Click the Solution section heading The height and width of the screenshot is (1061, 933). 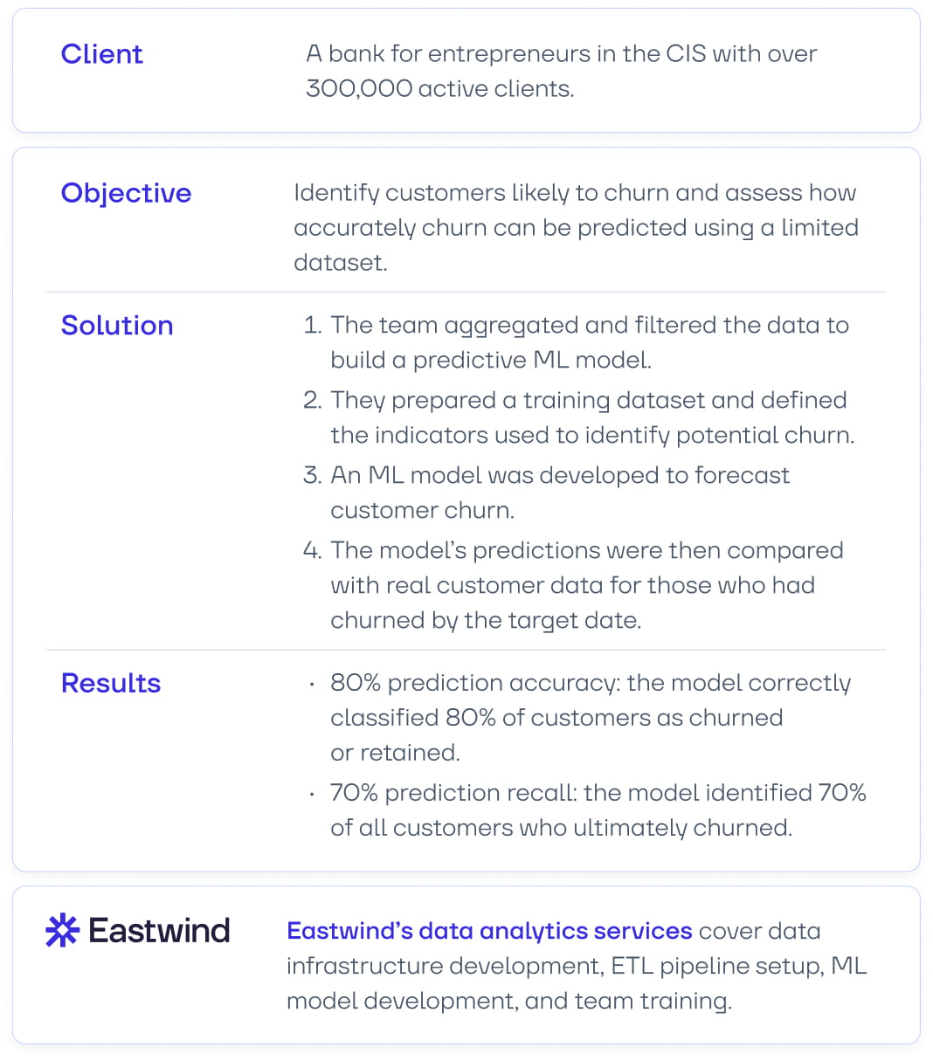[117, 326]
